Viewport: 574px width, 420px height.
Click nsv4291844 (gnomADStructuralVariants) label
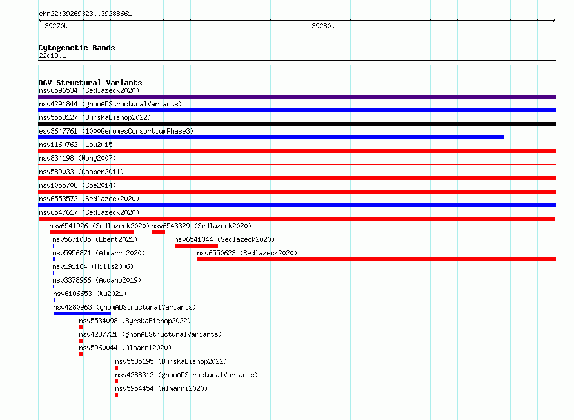click(110, 104)
